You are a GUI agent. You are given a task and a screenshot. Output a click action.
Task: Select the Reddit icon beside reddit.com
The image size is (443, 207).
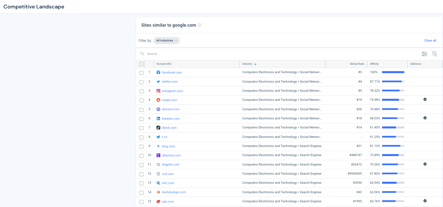tap(158, 100)
